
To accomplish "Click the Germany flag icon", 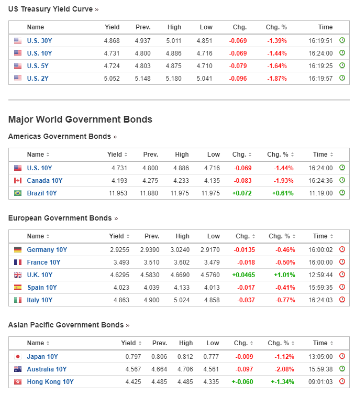I will (18, 250).
